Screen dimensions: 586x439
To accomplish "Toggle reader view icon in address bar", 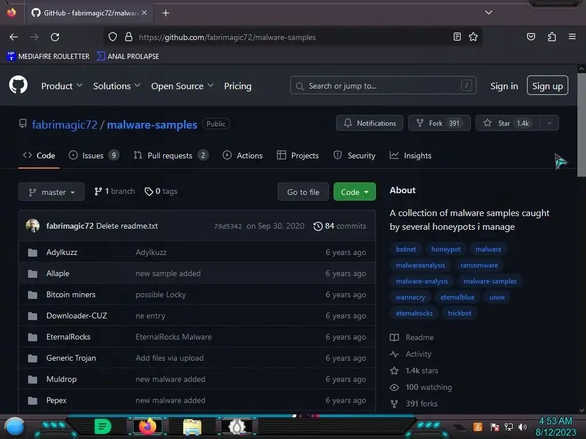I will (x=457, y=37).
